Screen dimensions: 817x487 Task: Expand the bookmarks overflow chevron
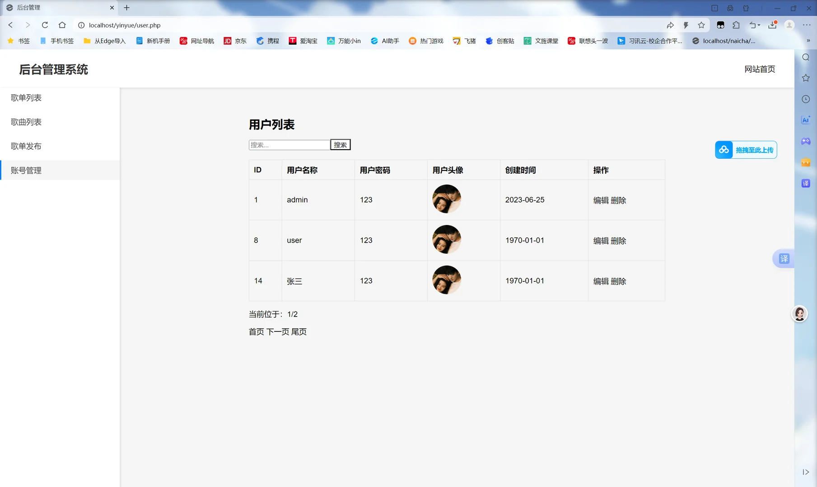808,41
